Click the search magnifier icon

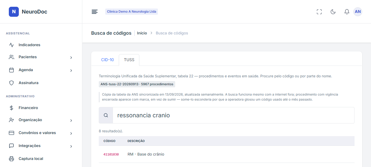[x=106, y=115]
